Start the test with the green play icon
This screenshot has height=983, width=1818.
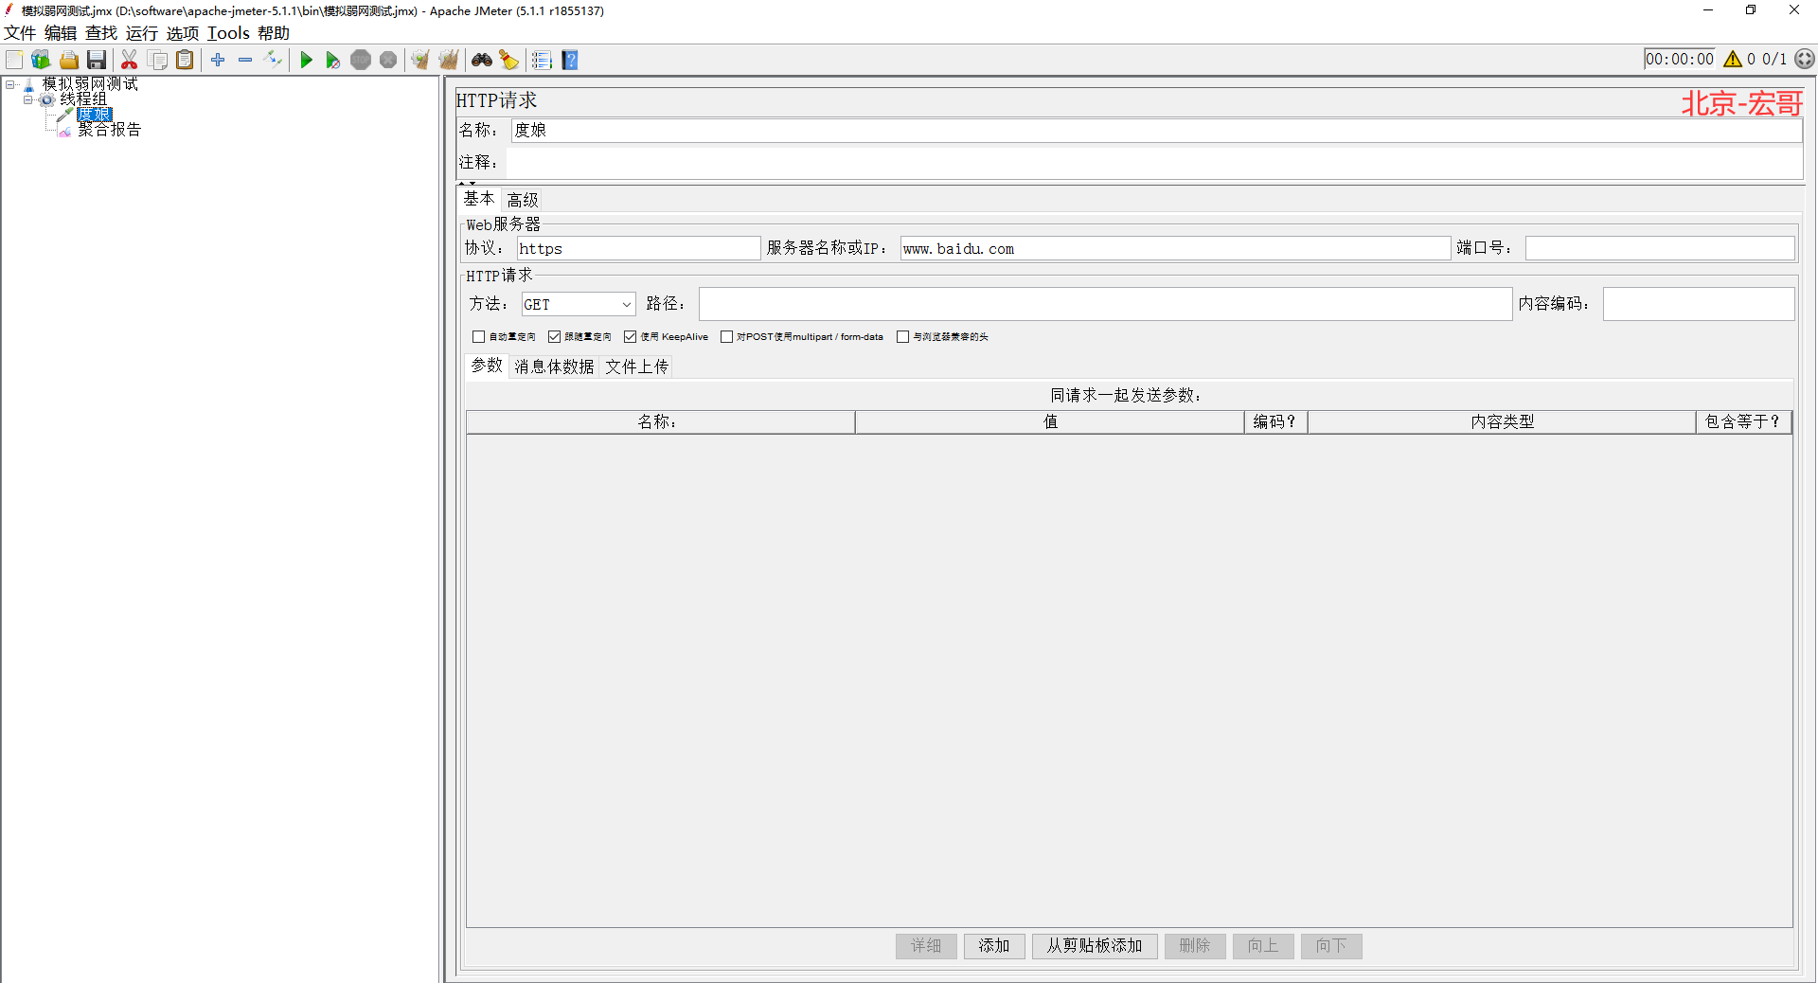coord(306,60)
